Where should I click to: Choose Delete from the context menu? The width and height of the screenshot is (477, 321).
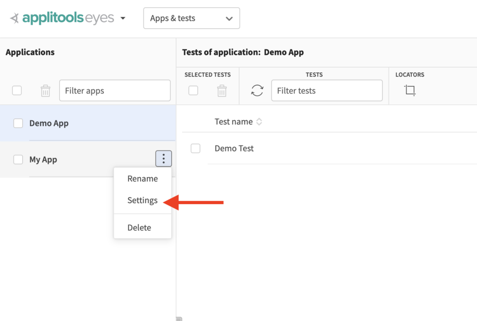tap(139, 227)
